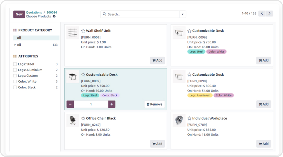Screen dimensions: 283x157
Task: Toggle star on Customizable Desk FURN_0098
Action: pyautogui.click(x=189, y=74)
